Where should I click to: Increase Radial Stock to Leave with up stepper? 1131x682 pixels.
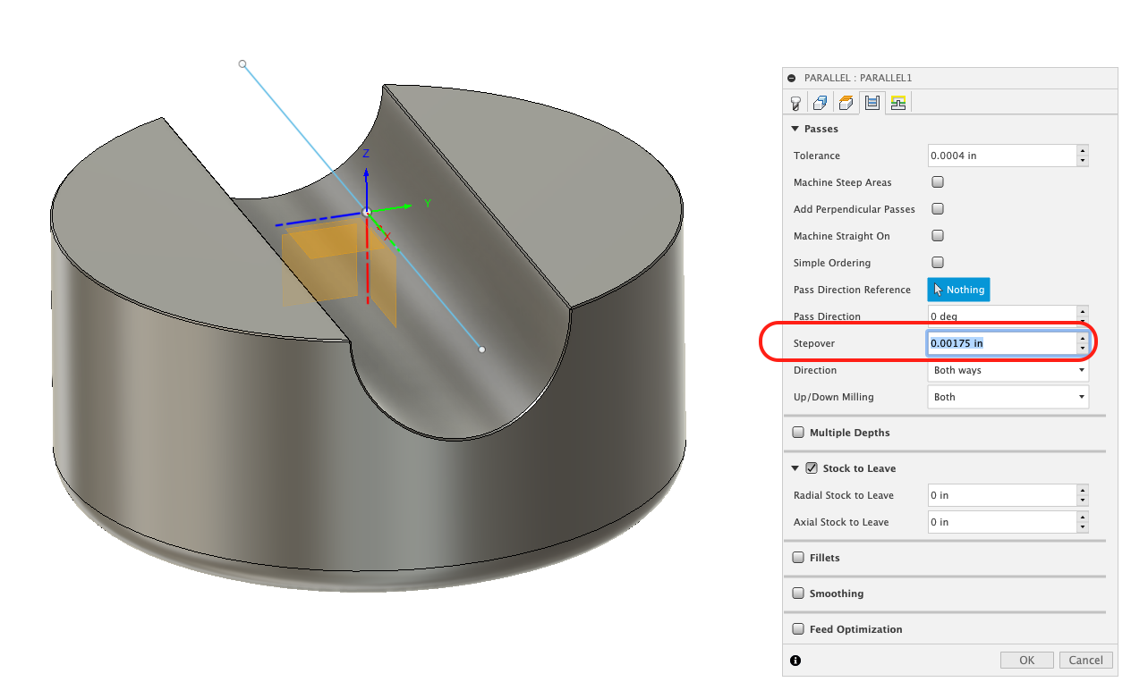click(1083, 490)
